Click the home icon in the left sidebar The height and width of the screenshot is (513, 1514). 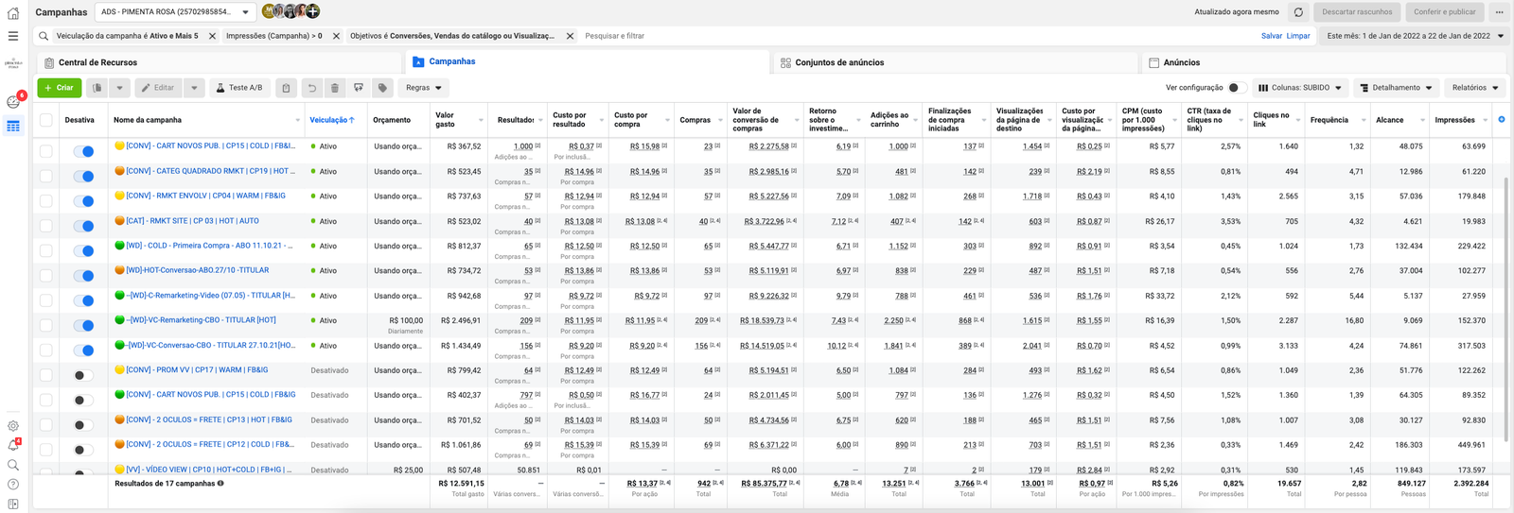[x=12, y=13]
